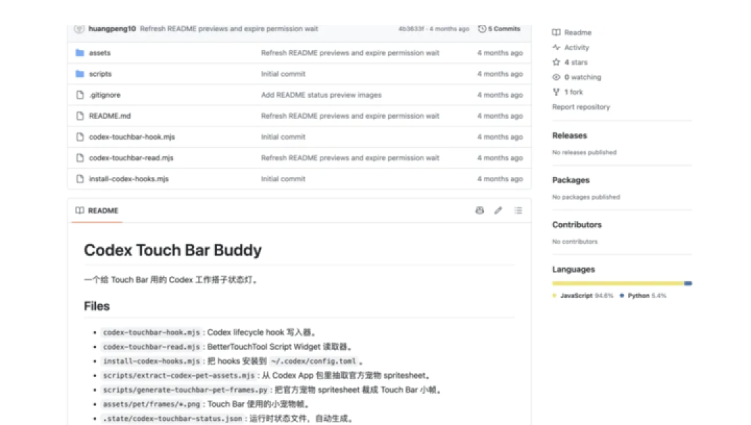Open scripts row Initial commit message
Image resolution: width=751 pixels, height=425 pixels.
pyautogui.click(x=283, y=74)
